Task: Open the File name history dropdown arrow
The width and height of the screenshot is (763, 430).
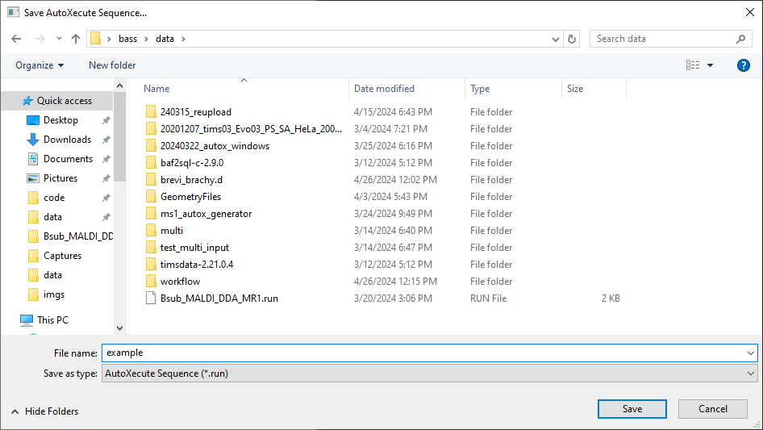Action: pos(750,353)
